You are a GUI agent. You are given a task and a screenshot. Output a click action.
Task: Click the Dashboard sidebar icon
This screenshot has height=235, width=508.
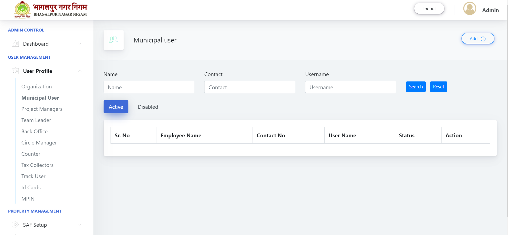15,44
